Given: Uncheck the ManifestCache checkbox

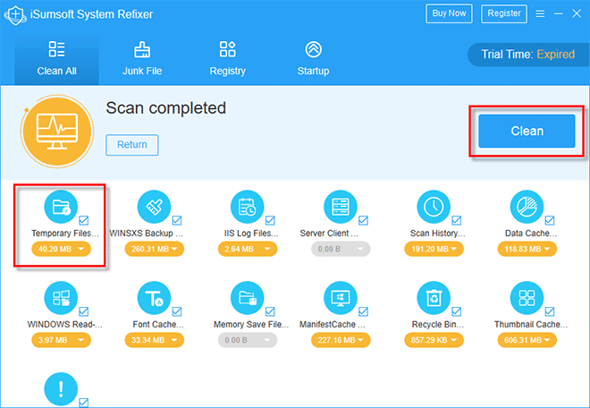Looking at the screenshot, I should tap(364, 311).
